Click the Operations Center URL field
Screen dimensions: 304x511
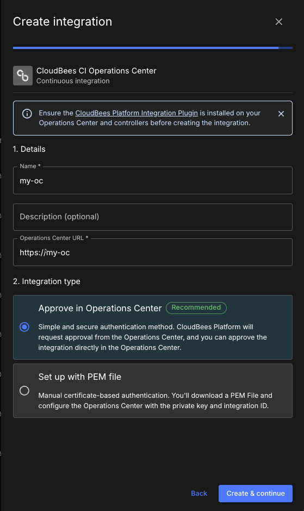152,253
